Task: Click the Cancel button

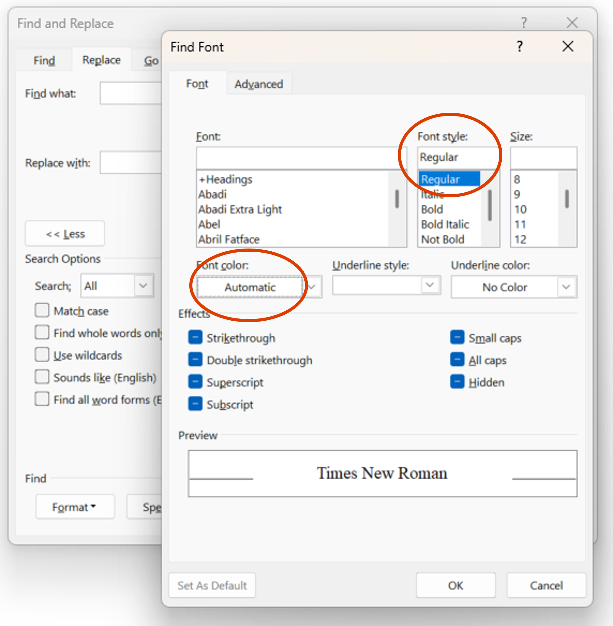Action: [x=546, y=585]
